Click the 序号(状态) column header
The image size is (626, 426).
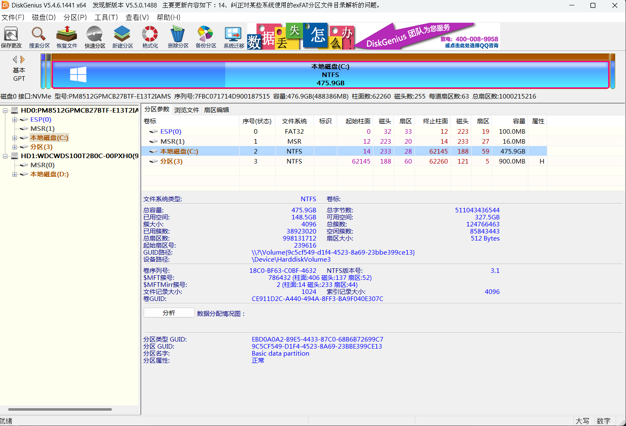point(257,121)
